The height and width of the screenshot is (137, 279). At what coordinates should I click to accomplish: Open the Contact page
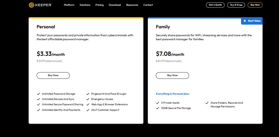(148, 5)
